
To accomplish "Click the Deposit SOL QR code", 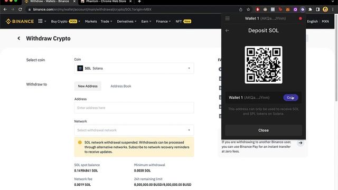I will pos(264,65).
